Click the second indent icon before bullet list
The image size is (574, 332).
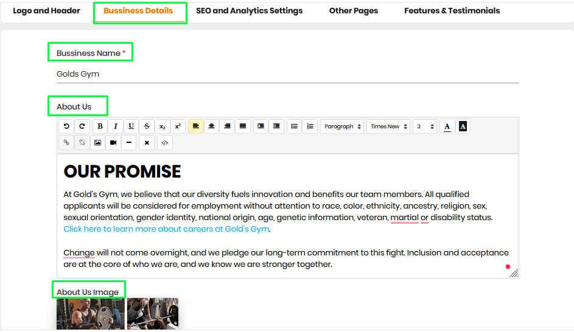(x=276, y=126)
